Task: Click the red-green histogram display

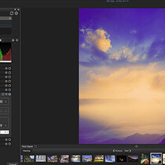Action: pyautogui.click(x=5, y=52)
